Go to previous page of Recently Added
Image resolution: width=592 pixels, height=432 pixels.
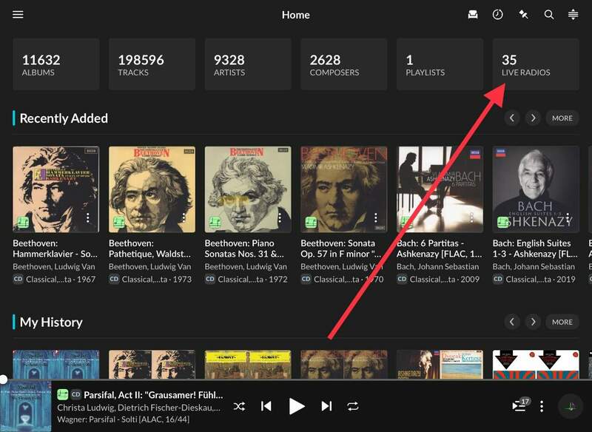(512, 118)
